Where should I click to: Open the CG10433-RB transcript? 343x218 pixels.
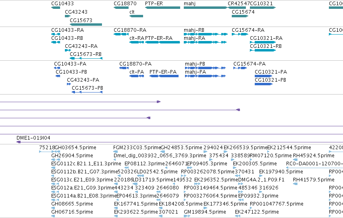(x=56, y=42)
